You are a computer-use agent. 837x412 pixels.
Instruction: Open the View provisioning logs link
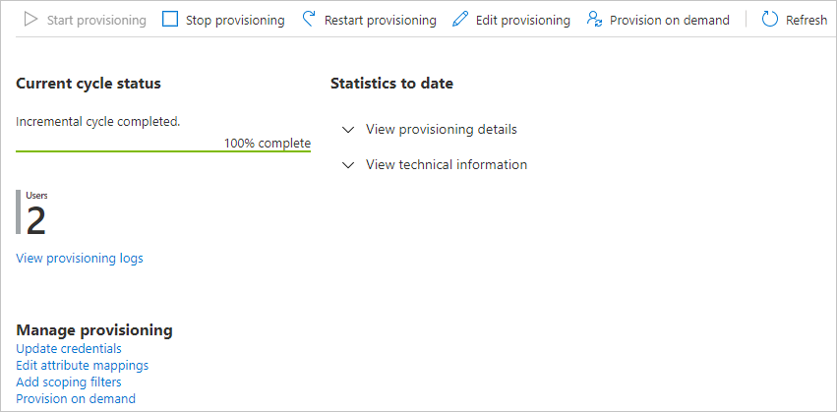[80, 259]
